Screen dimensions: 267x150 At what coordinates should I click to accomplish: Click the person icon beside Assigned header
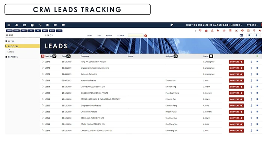[176, 56]
